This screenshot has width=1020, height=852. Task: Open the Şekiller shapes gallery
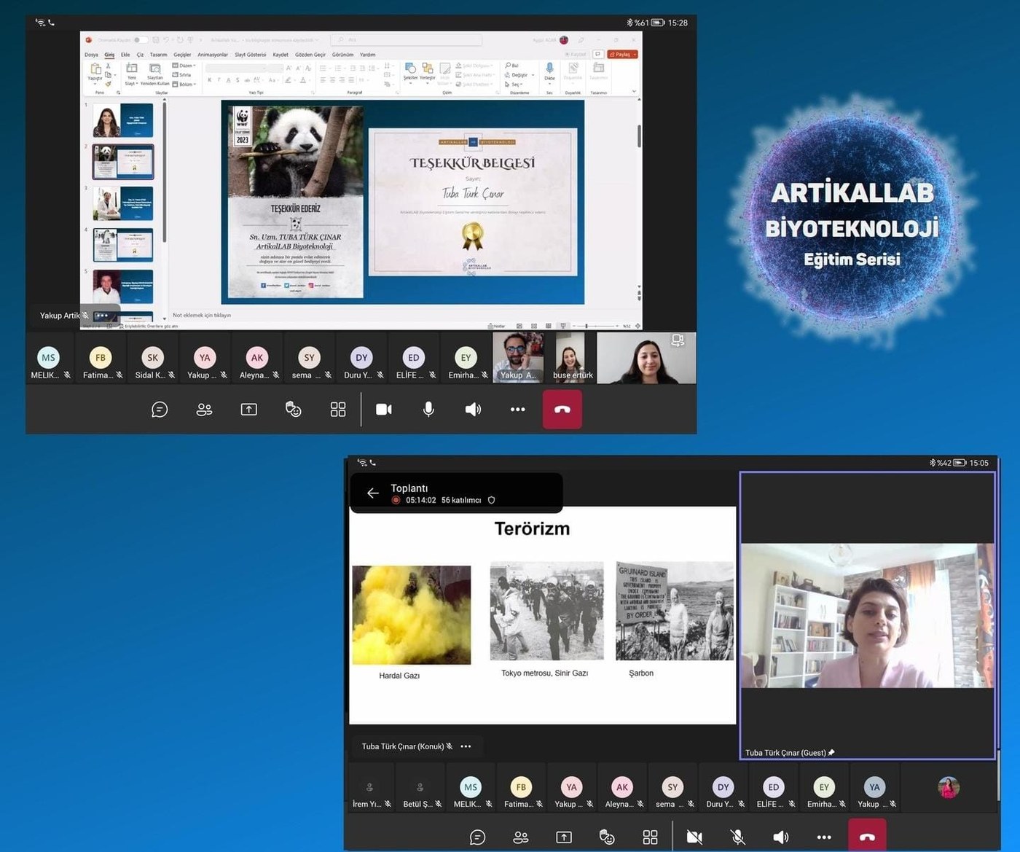point(411,72)
